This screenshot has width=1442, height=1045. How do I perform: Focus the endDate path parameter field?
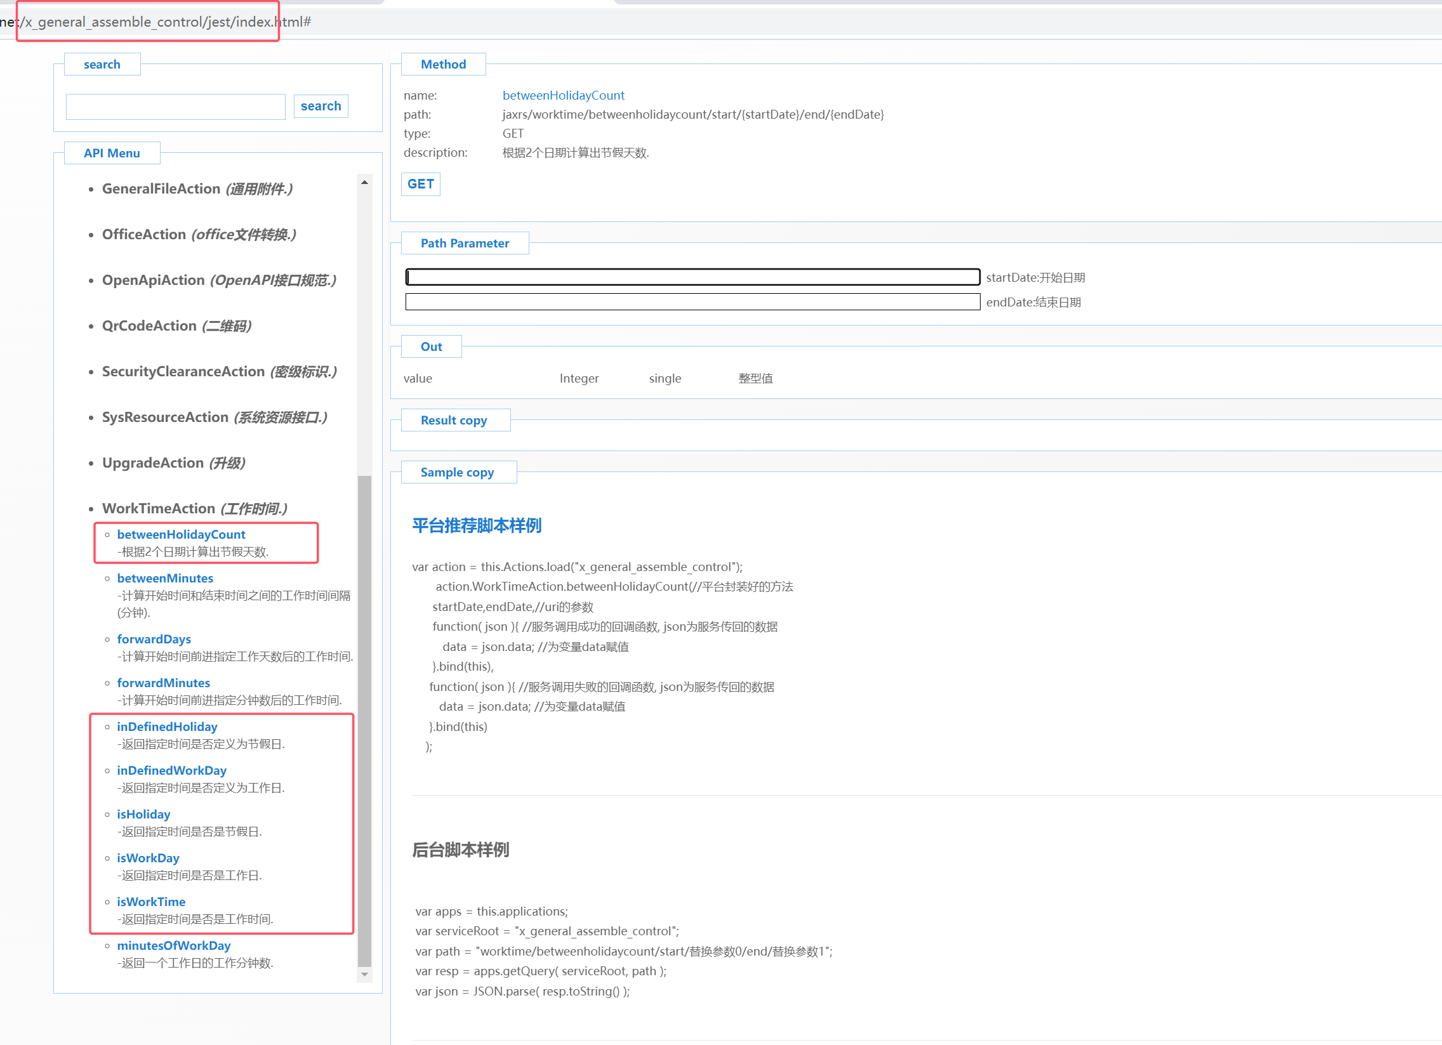pyautogui.click(x=692, y=302)
